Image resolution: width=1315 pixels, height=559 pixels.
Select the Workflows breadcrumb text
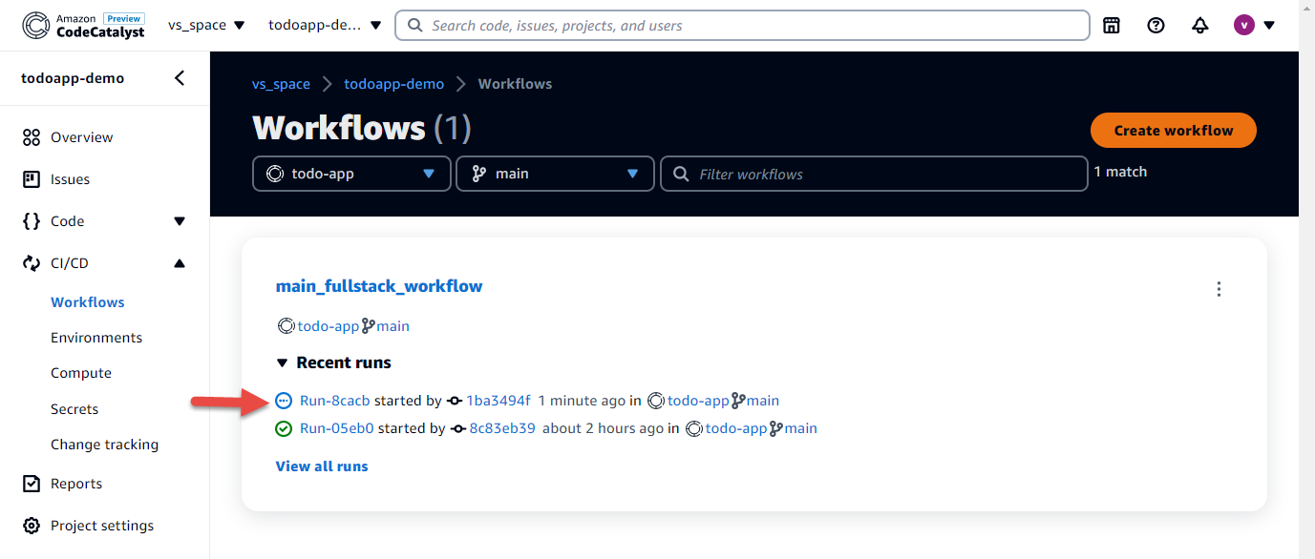(515, 84)
